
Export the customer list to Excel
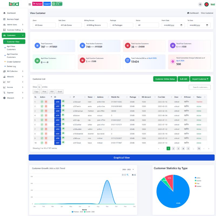(60, 92)
